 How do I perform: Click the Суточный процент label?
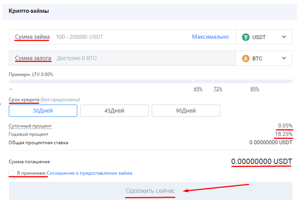[x=30, y=126]
